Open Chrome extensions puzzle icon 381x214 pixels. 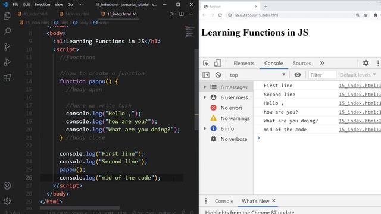coord(376,15)
